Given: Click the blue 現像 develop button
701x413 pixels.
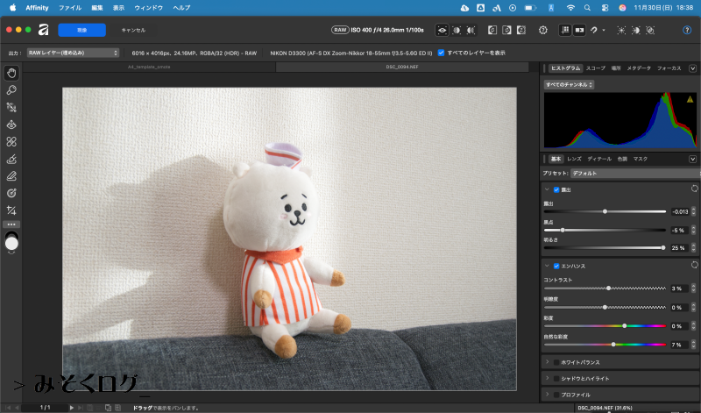Looking at the screenshot, I should pyautogui.click(x=81, y=30).
